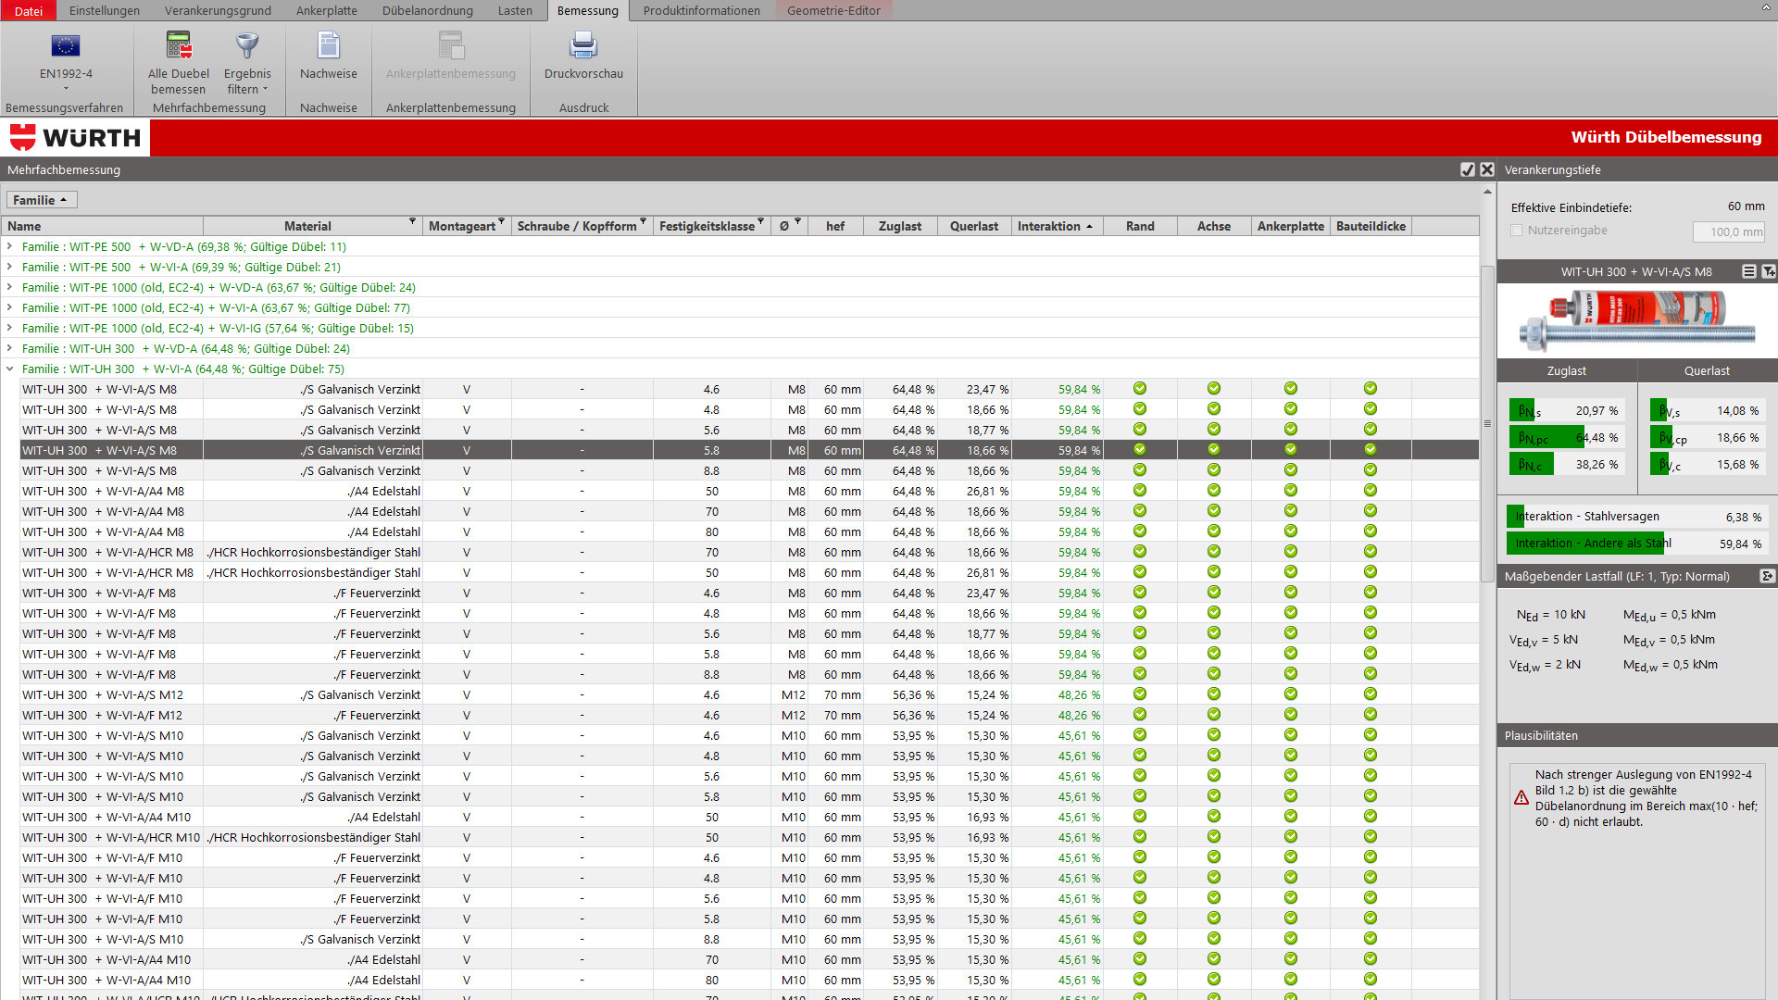
Task: Click the Würth logo
Action: click(x=75, y=138)
